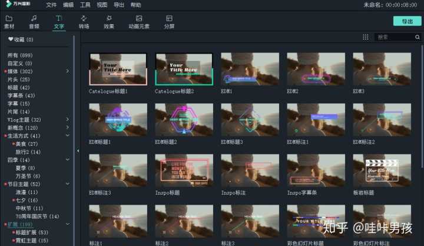424x246 pixels.
Task: Collapse the 生活方式 (41) category
Action: pos(68,136)
